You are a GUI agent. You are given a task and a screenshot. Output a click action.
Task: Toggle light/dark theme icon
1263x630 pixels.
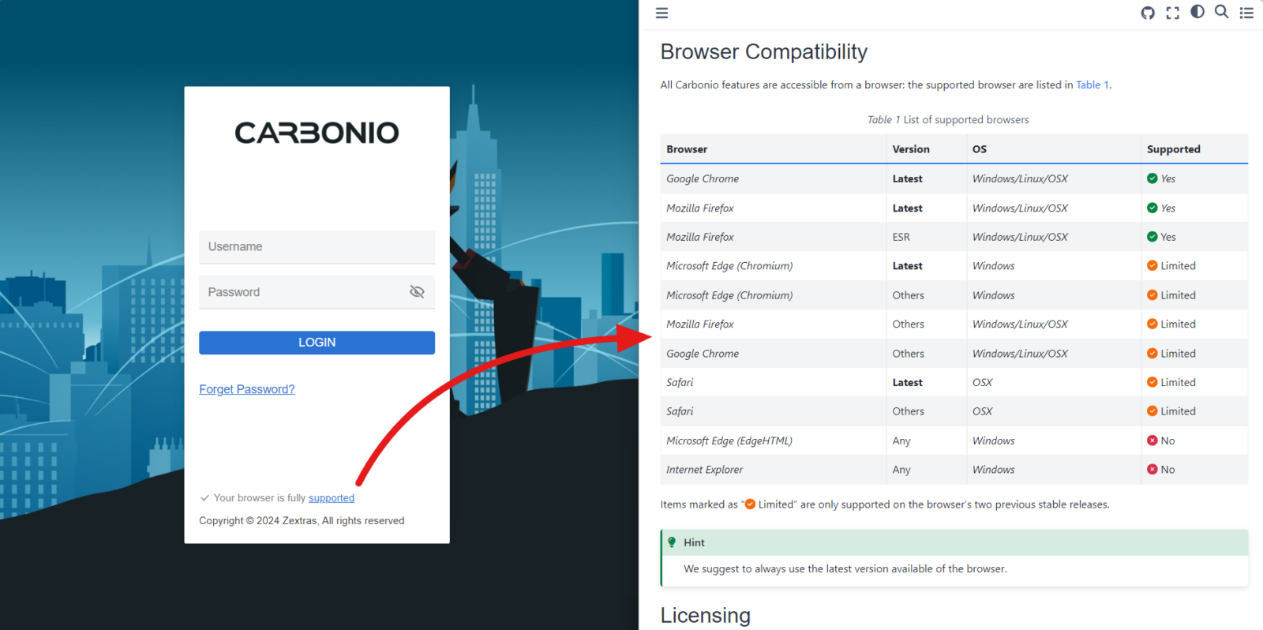(x=1197, y=12)
